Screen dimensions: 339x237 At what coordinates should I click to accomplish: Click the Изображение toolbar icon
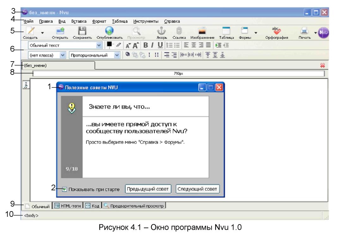coord(202,31)
